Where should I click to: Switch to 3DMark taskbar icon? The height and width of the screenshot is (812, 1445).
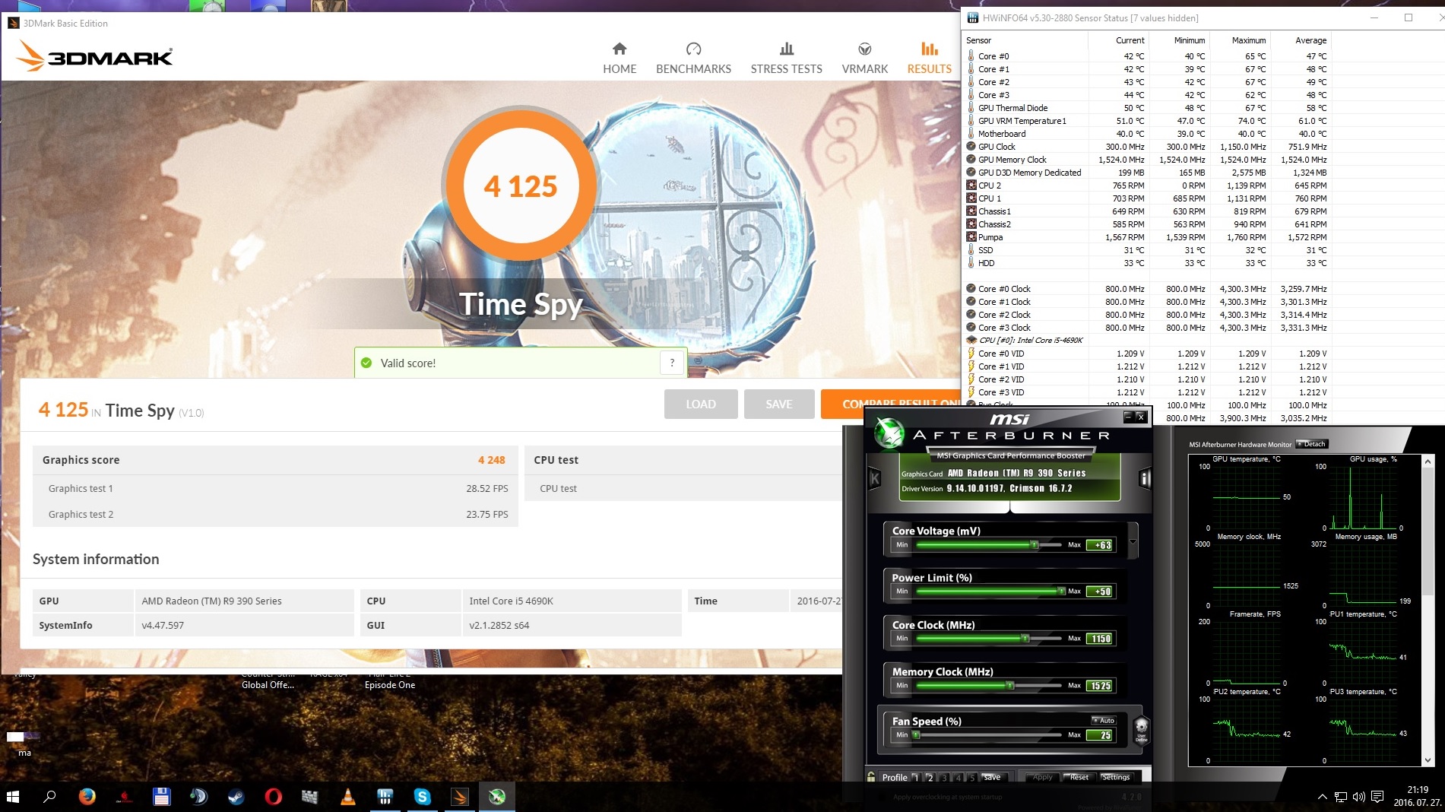pos(459,797)
